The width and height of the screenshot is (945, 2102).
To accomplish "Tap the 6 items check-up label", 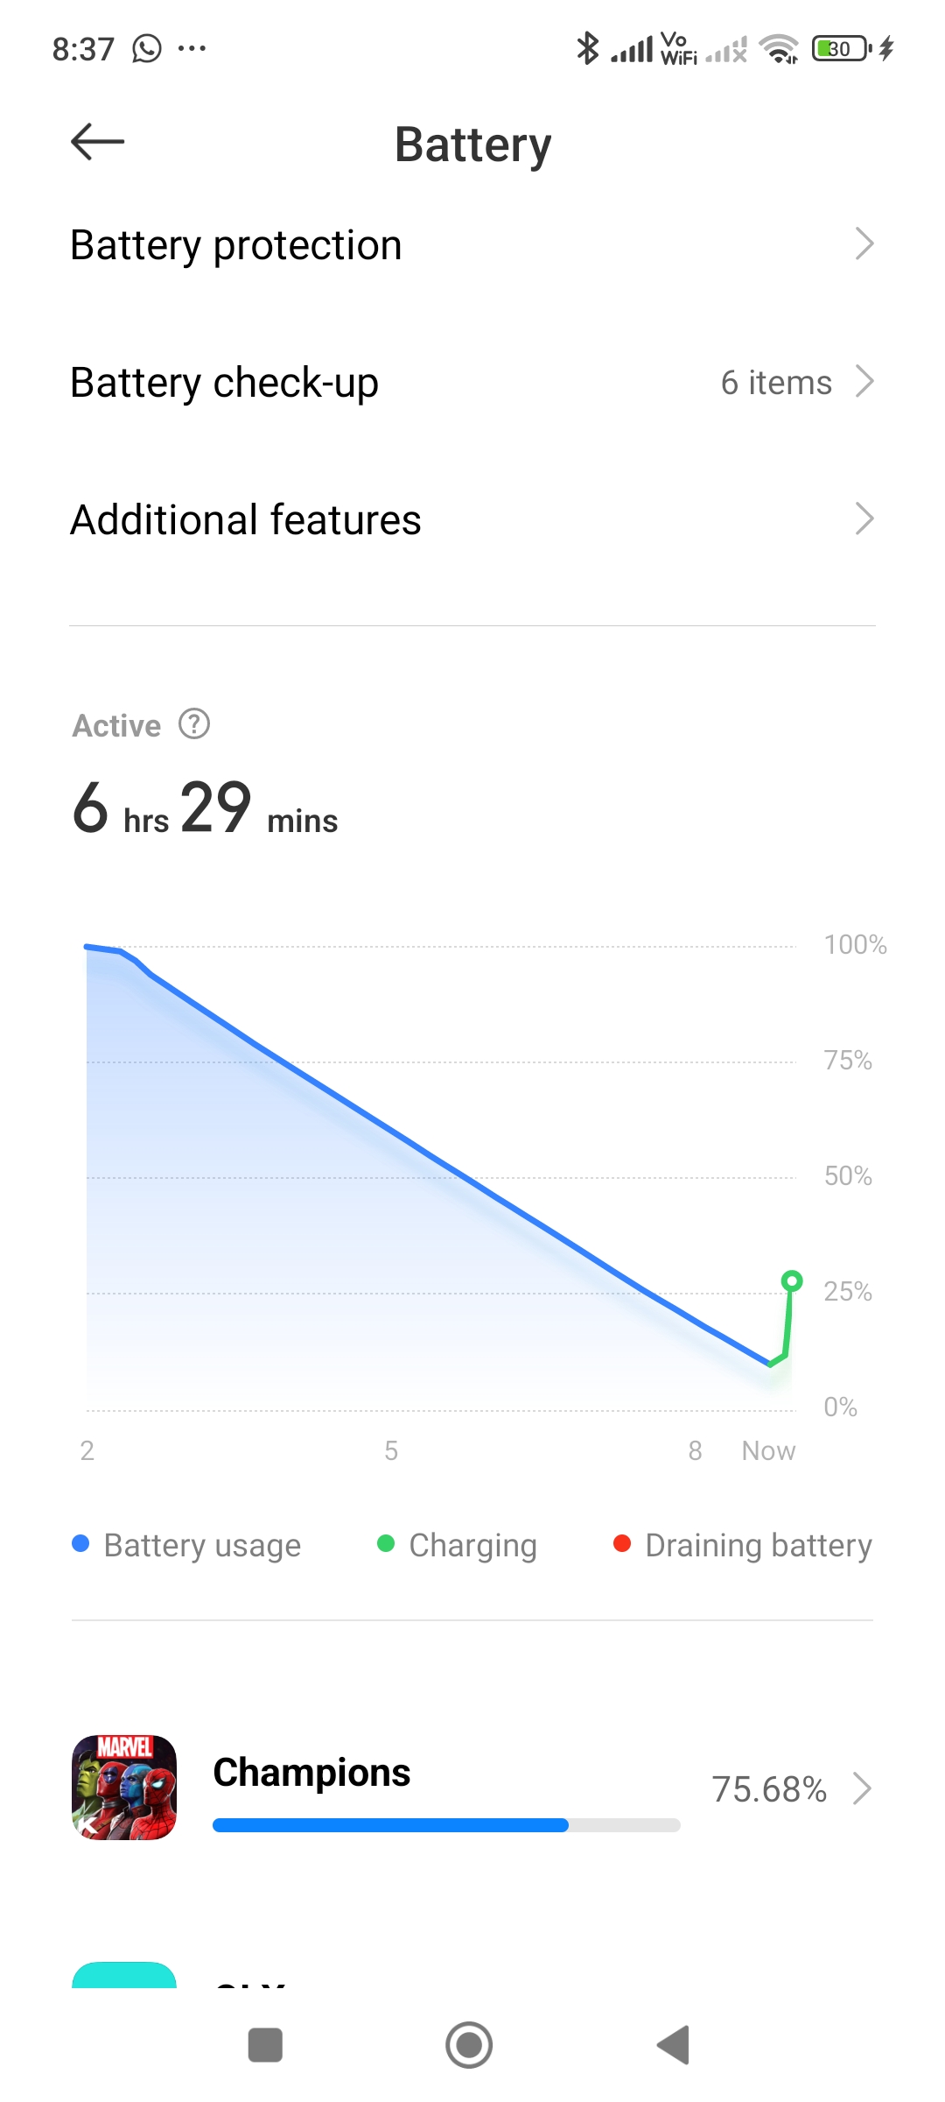I will point(776,383).
